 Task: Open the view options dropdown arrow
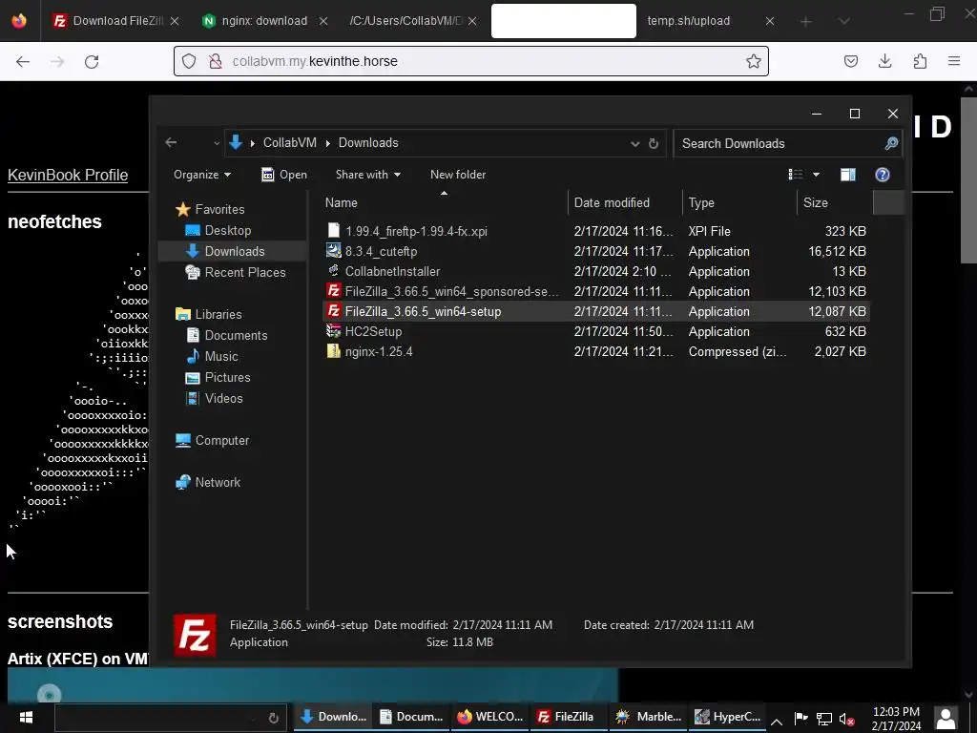816,175
